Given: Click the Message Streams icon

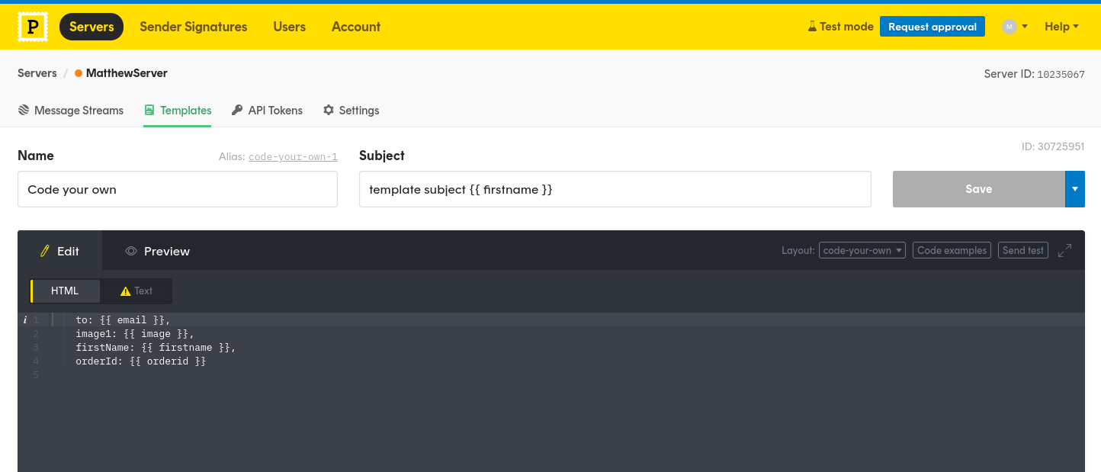Looking at the screenshot, I should pos(24,110).
